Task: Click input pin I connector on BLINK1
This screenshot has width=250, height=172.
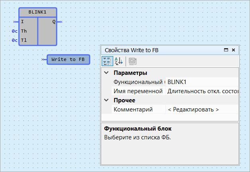Action: tap(16, 22)
